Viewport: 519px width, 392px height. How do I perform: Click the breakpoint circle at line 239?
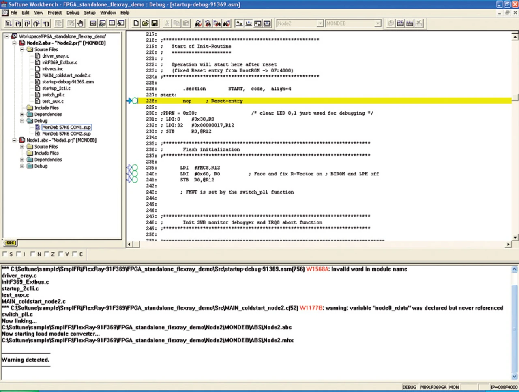click(x=135, y=168)
